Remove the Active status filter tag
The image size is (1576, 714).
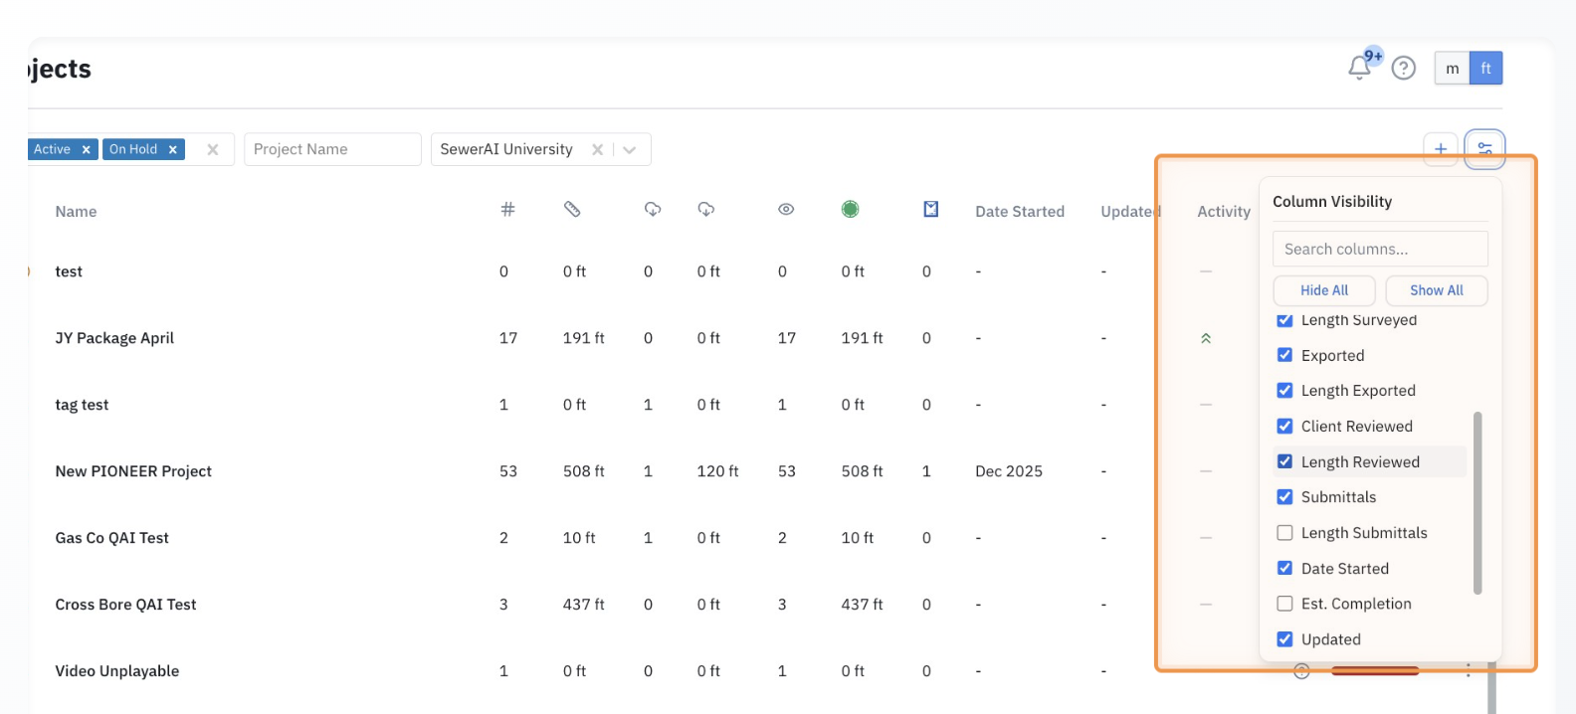(87, 149)
